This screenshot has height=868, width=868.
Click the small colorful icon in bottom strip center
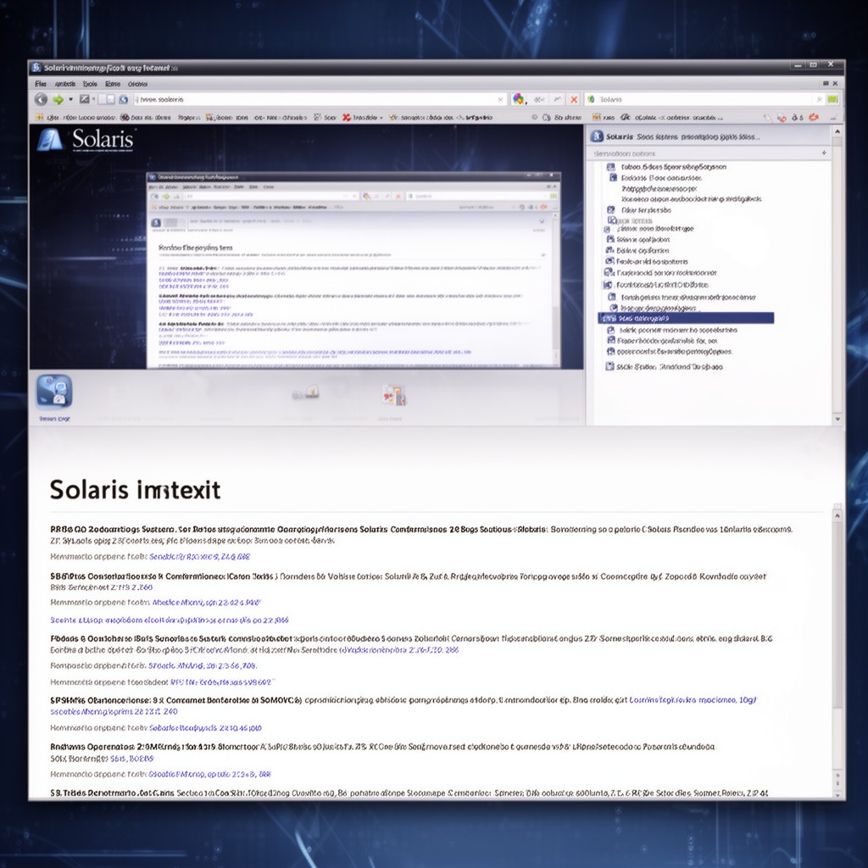[x=394, y=395]
